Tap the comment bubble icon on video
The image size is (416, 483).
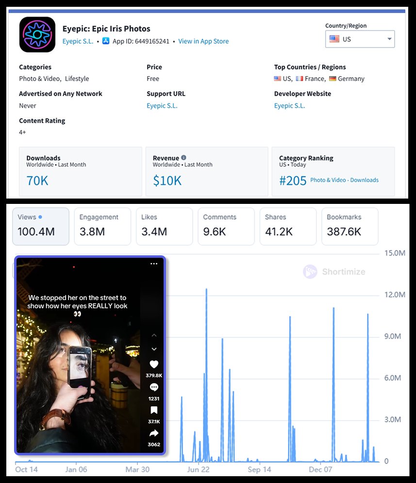(154, 387)
